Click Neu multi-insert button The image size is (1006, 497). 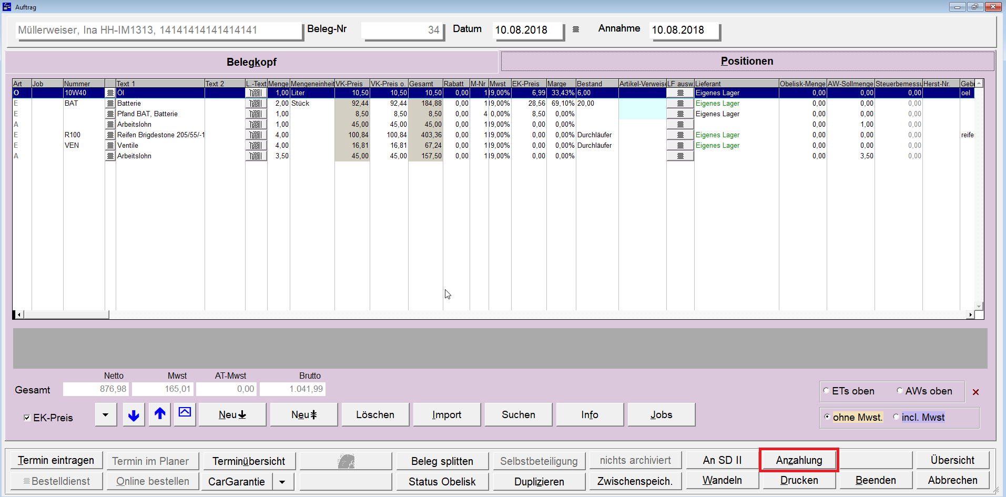pyautogui.click(x=303, y=415)
